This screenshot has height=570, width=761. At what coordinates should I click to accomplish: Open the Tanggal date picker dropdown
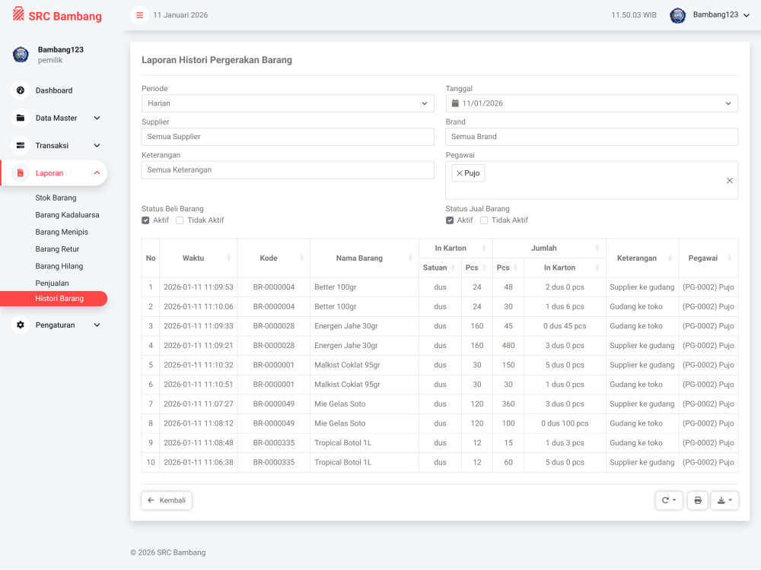point(591,103)
